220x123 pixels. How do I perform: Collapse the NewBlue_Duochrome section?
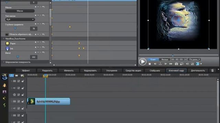click(x=4, y=39)
